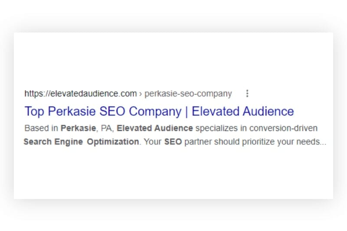Select the perkasie-seo-company breadcrumb path
The height and width of the screenshot is (231, 347).
coord(188,94)
